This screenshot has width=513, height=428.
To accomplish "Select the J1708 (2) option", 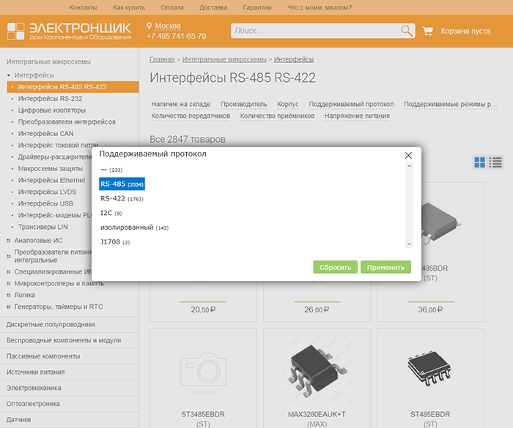I will click(x=115, y=242).
